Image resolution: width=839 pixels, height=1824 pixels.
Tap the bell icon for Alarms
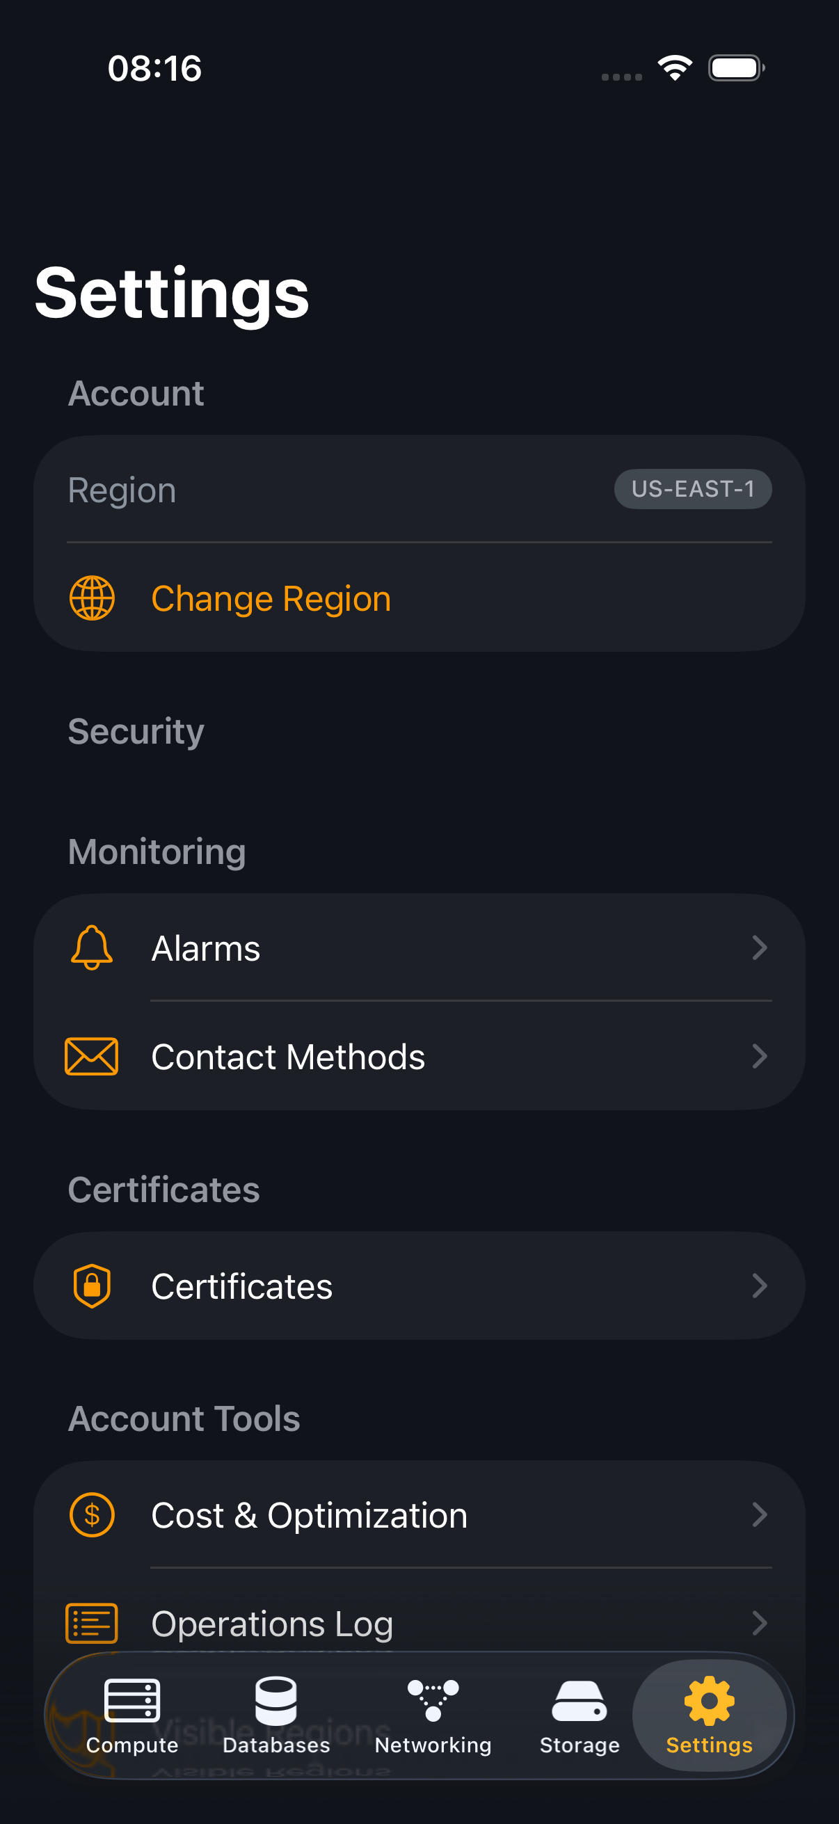(92, 947)
